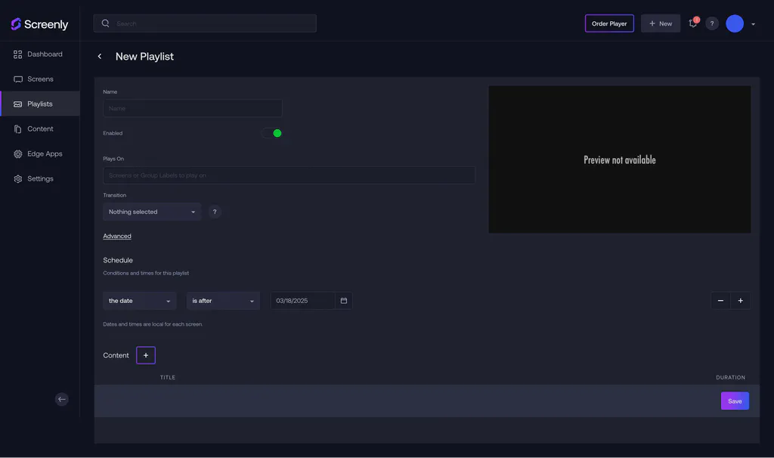Viewport: 774px width, 458px height.
Task: Select the Content icon in the sidebar
Action: coord(17,128)
